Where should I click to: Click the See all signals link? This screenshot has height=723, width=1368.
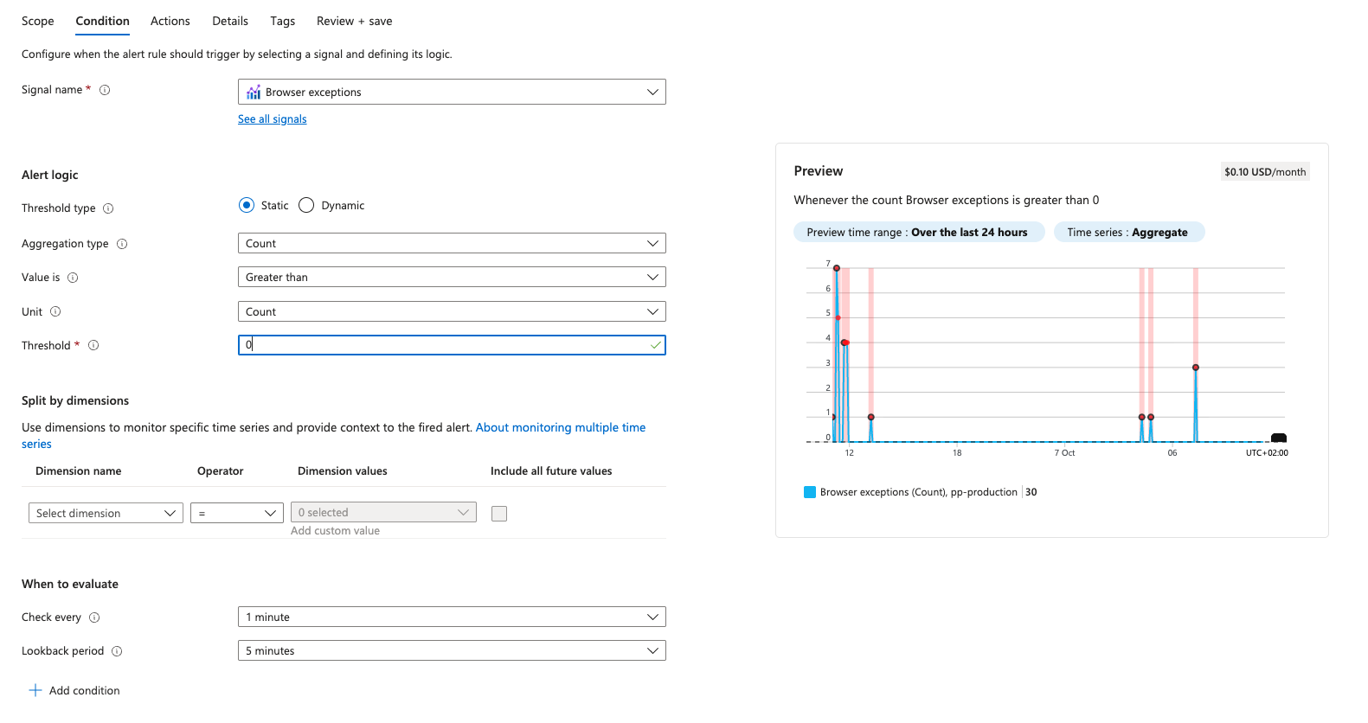pyautogui.click(x=272, y=119)
